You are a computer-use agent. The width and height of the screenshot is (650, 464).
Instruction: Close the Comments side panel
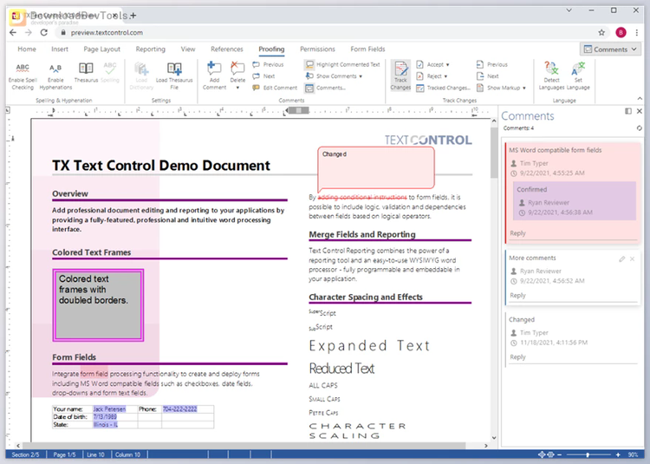click(640, 111)
